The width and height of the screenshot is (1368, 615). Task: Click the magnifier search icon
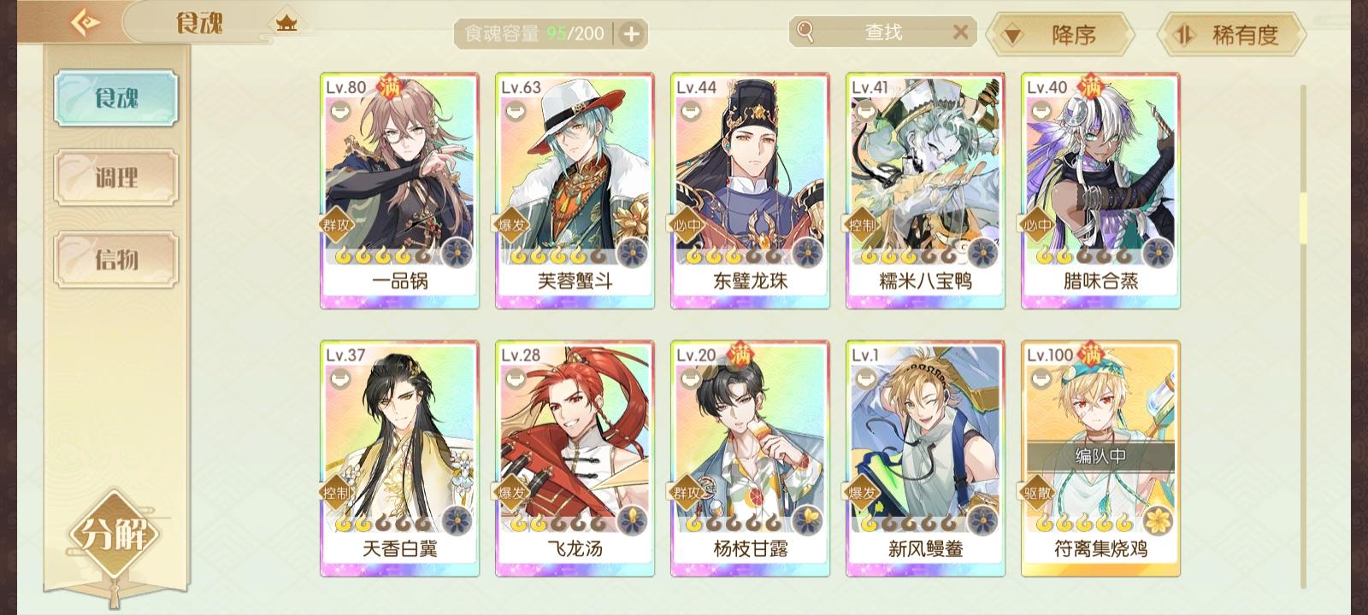[805, 32]
